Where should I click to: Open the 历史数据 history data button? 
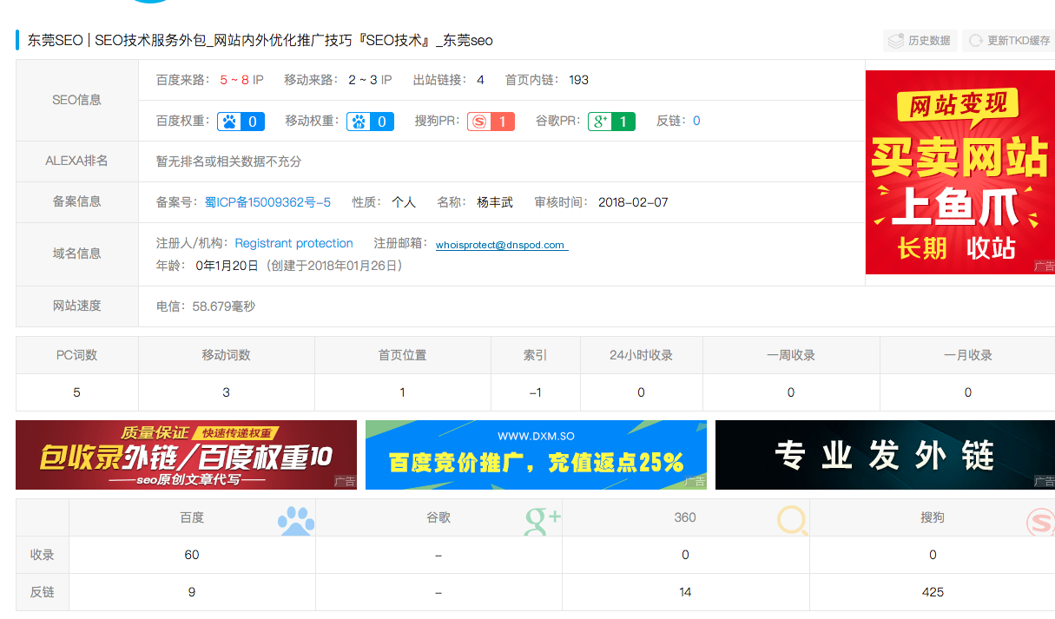(x=920, y=41)
